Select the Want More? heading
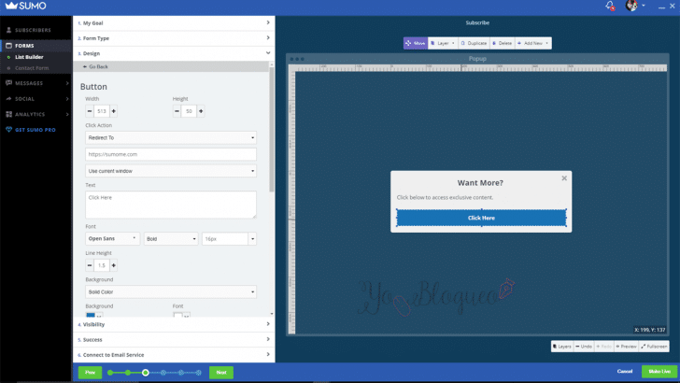Viewport: 680px width, 383px height. [480, 183]
